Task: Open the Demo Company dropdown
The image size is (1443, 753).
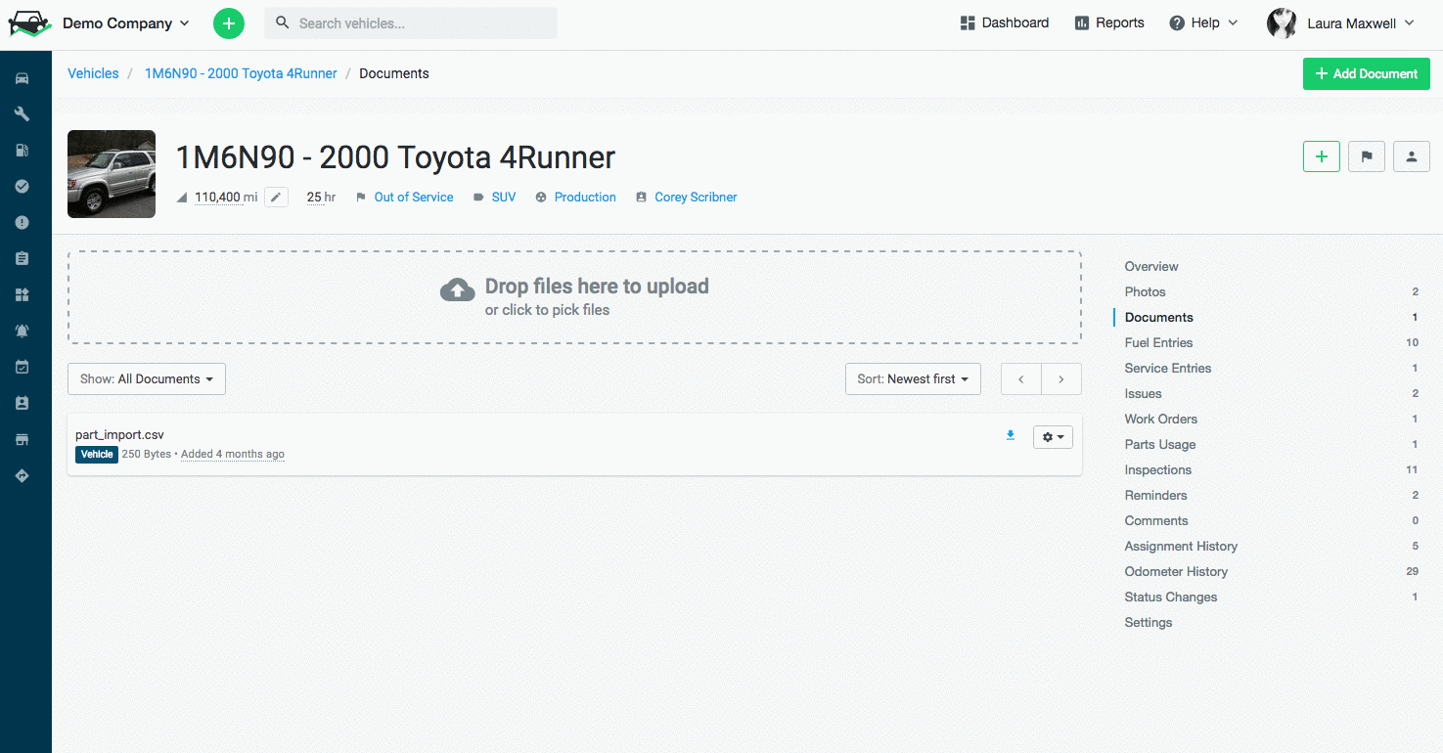Action: tap(126, 23)
